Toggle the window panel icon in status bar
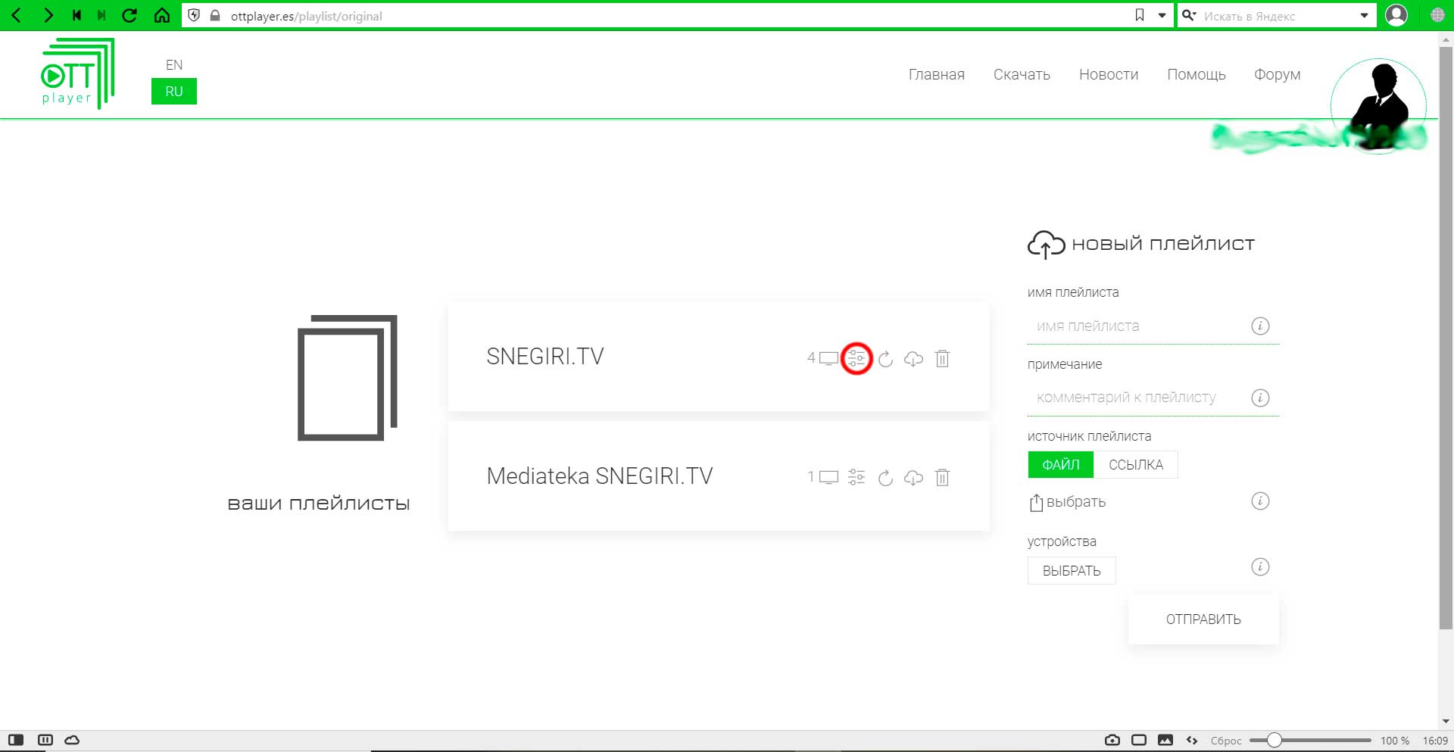This screenshot has width=1454, height=752. 1139,740
